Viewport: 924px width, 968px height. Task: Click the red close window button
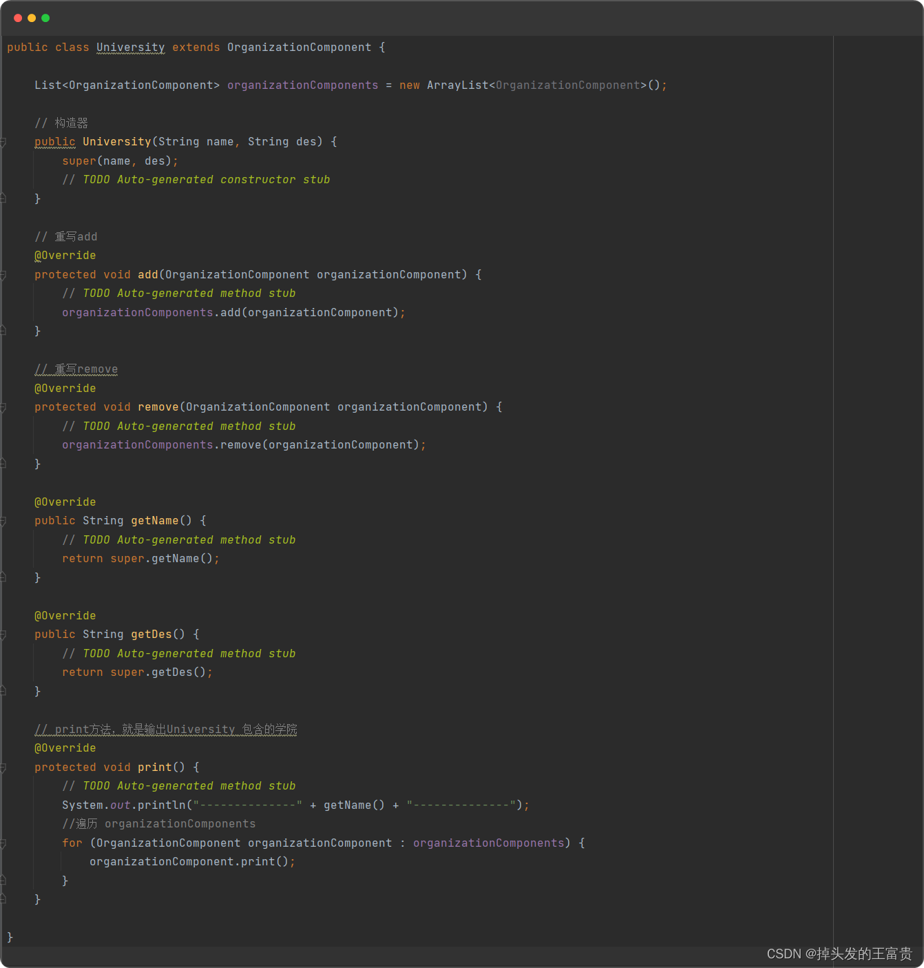18,18
